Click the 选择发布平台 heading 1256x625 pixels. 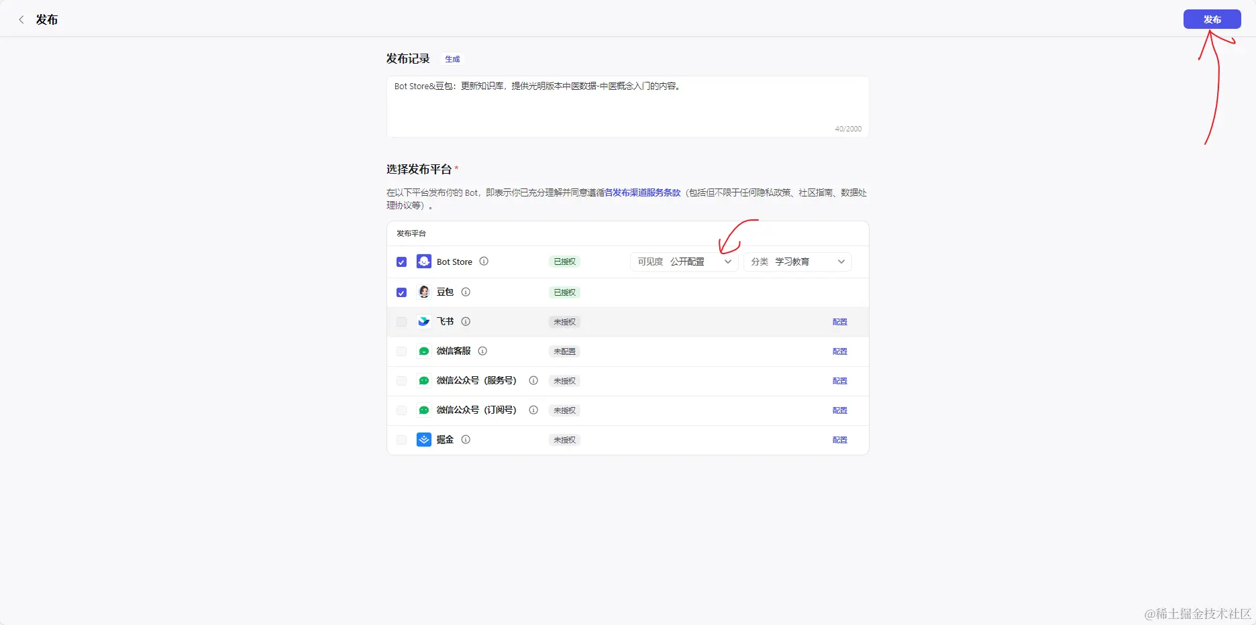tap(419, 169)
